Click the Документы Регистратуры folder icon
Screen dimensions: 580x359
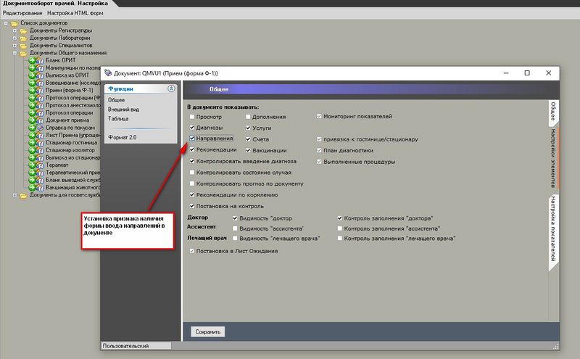(23, 30)
